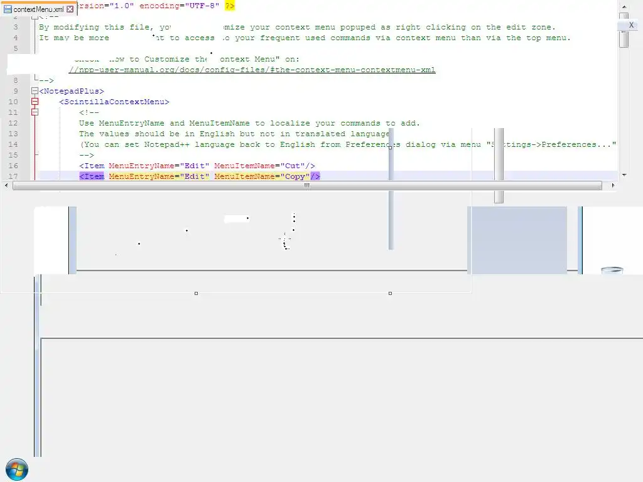Viewport: 643px width, 482px height.
Task: Click the <ScintillaContextMenu> tag text
Action: coord(114,102)
